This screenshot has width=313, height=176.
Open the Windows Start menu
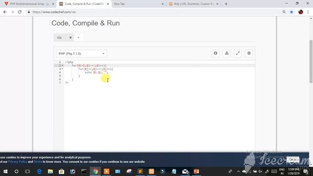tap(5, 172)
